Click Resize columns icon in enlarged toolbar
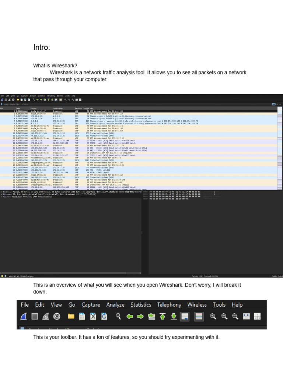Viewport: 283px width, 377px height. tap(247, 316)
